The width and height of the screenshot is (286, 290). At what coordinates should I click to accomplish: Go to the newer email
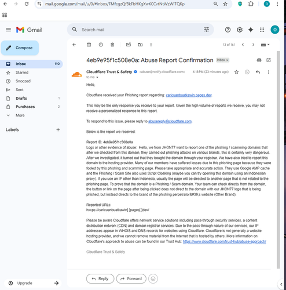click(243, 45)
